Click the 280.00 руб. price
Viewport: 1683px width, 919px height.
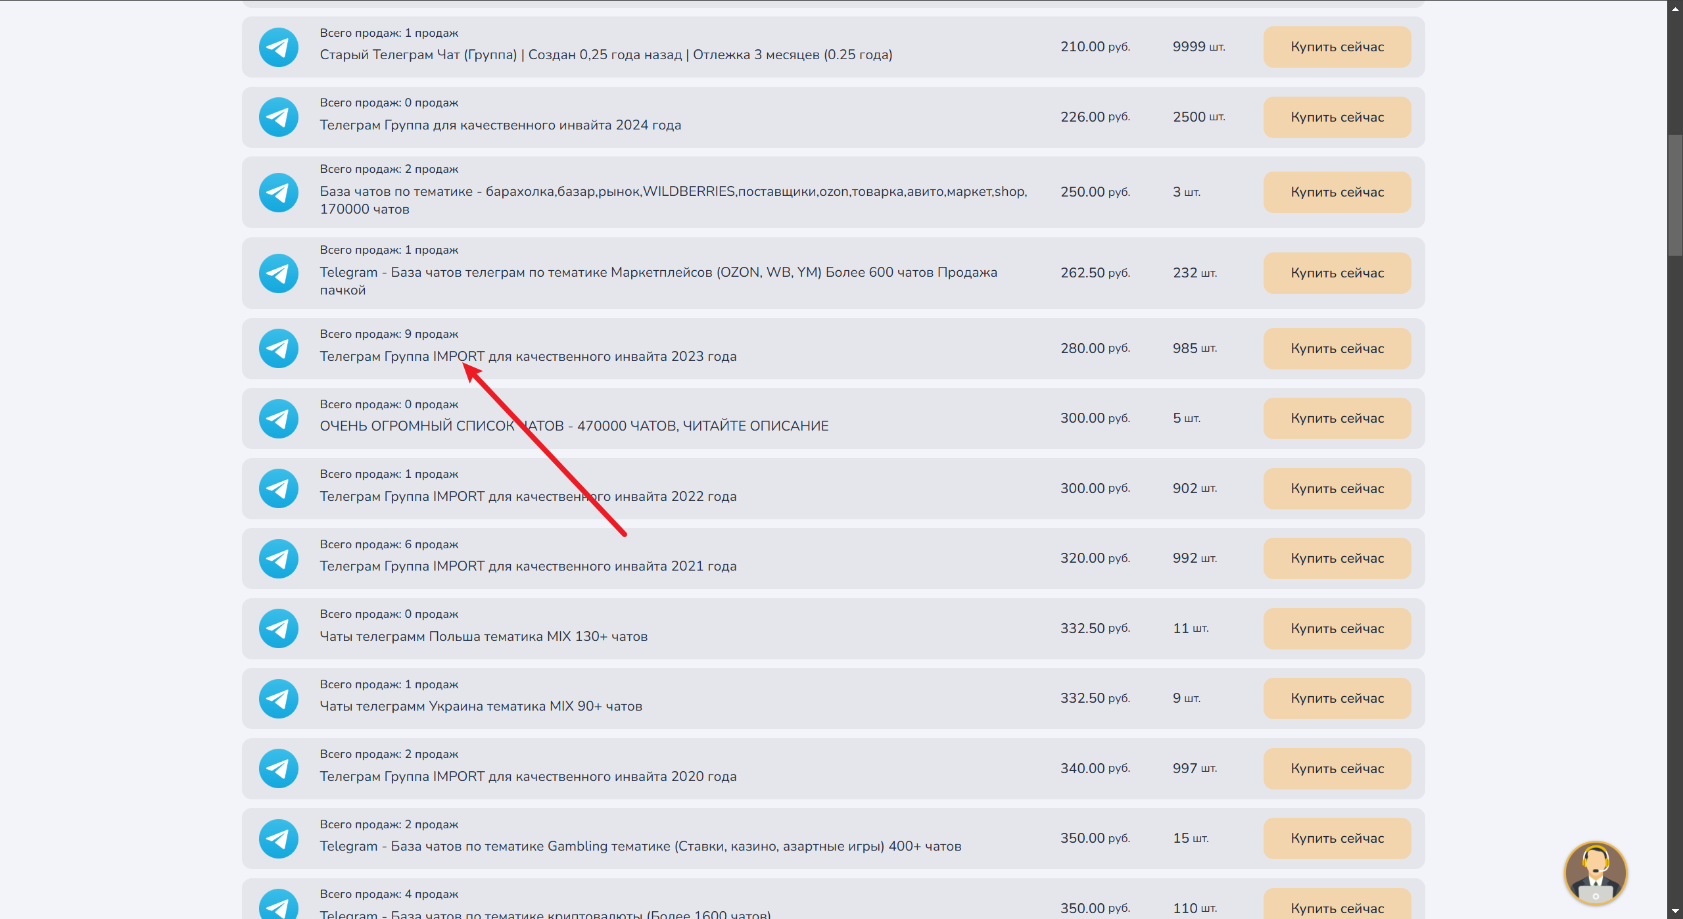[1095, 348]
